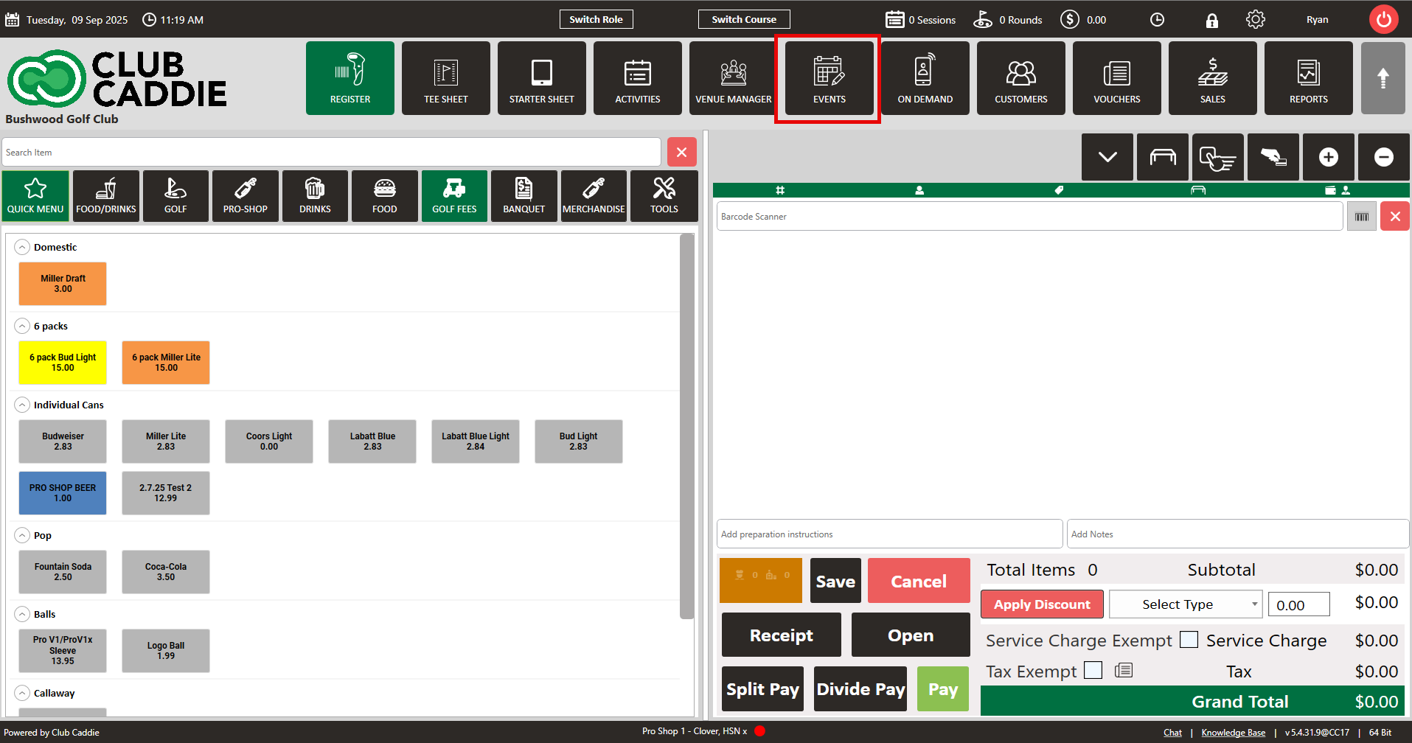Click the green Pay button
This screenshot has height=743, width=1412.
(x=943, y=689)
